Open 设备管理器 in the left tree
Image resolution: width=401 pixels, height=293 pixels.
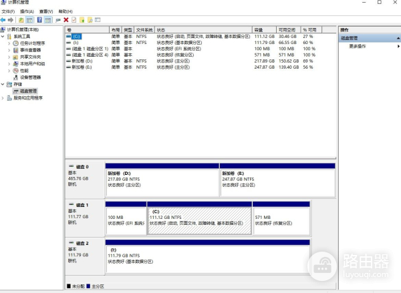(30, 77)
